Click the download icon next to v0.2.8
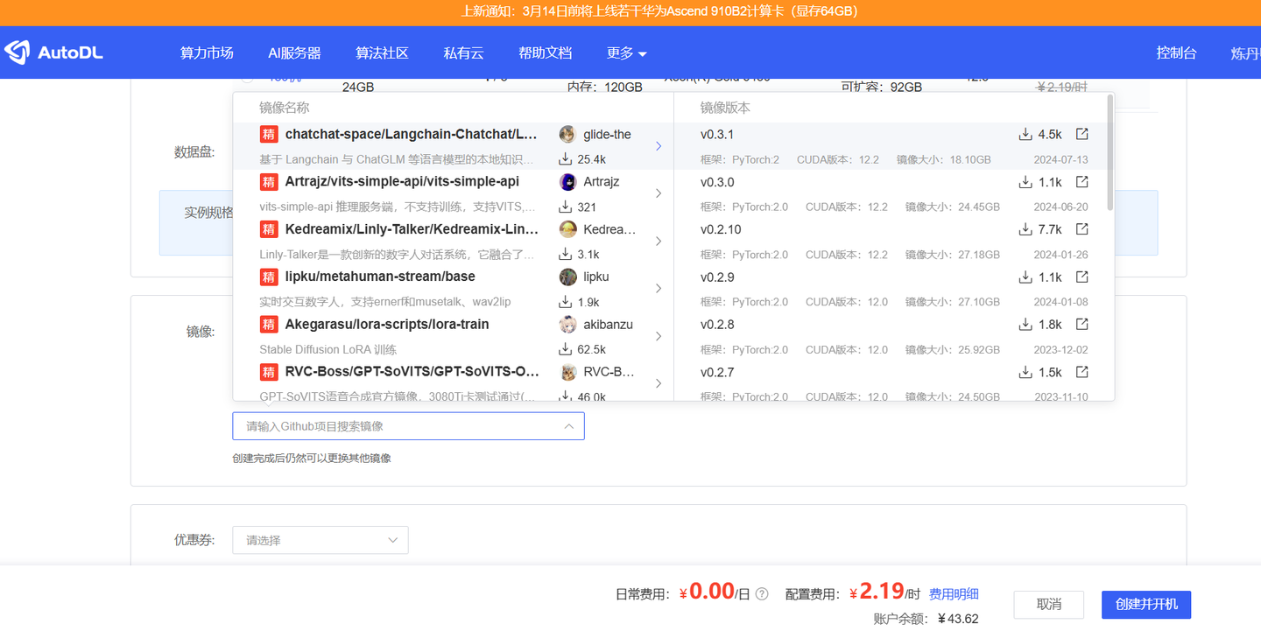Screen dimensions: 1261x638 click(1025, 324)
